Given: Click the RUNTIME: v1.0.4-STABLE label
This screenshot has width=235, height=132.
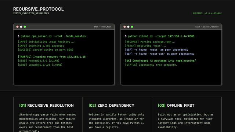Looking at the screenshot, I should pyautogui.click(x=207, y=14).
